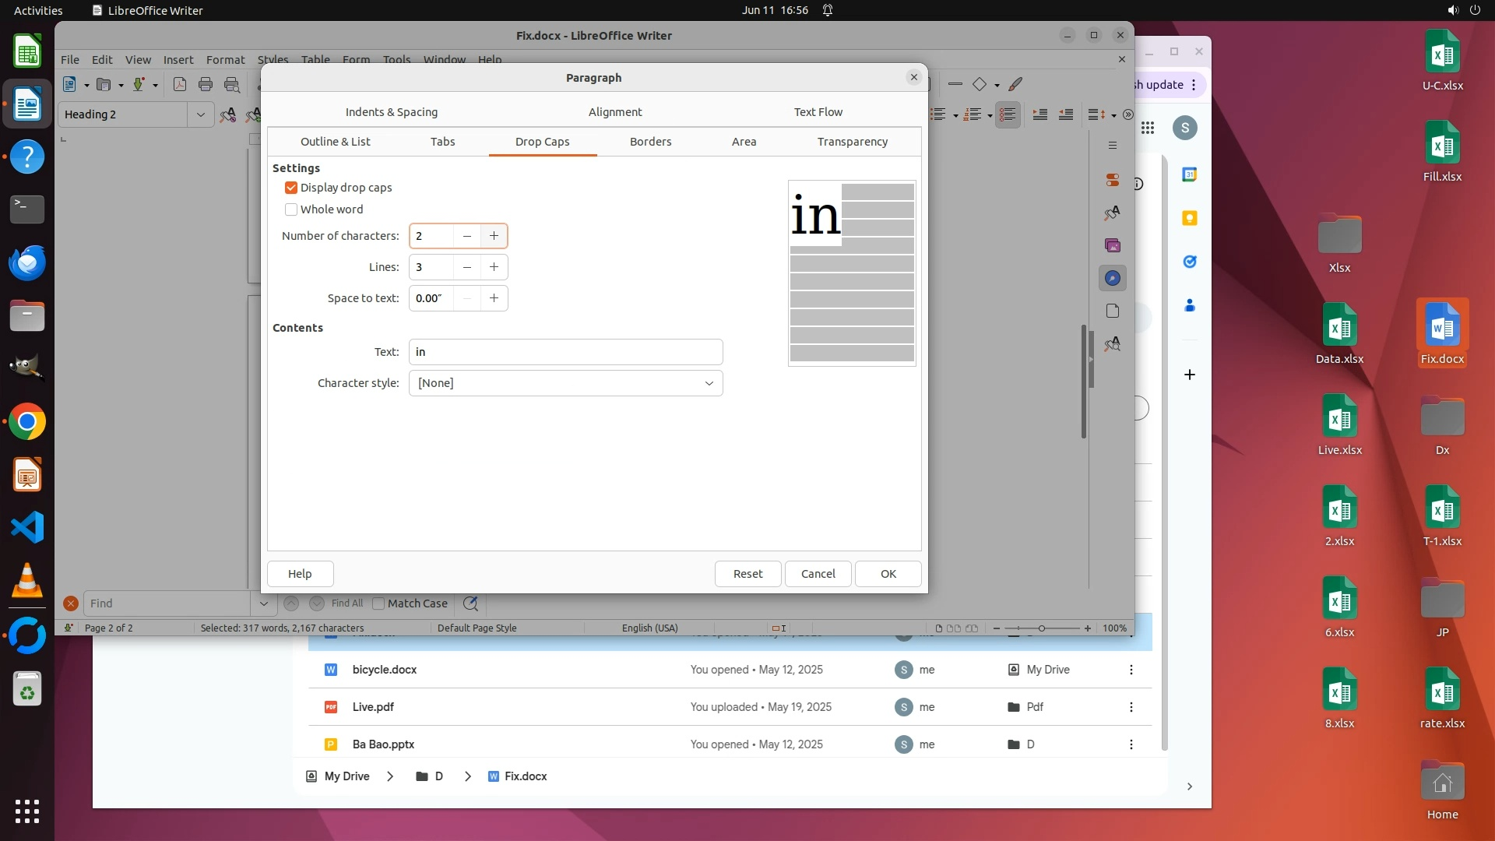Click the Find and Replace icon
This screenshot has height=841, width=1495.
point(470,603)
